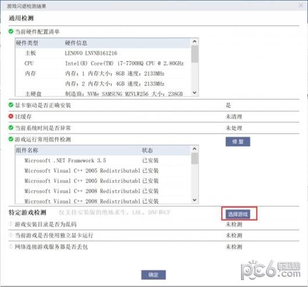Click green check icon beside 当前系统时间是否异常
308x287 pixels.
point(11,128)
